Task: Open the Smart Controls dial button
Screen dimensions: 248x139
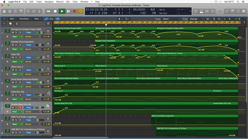Action: 28,11
